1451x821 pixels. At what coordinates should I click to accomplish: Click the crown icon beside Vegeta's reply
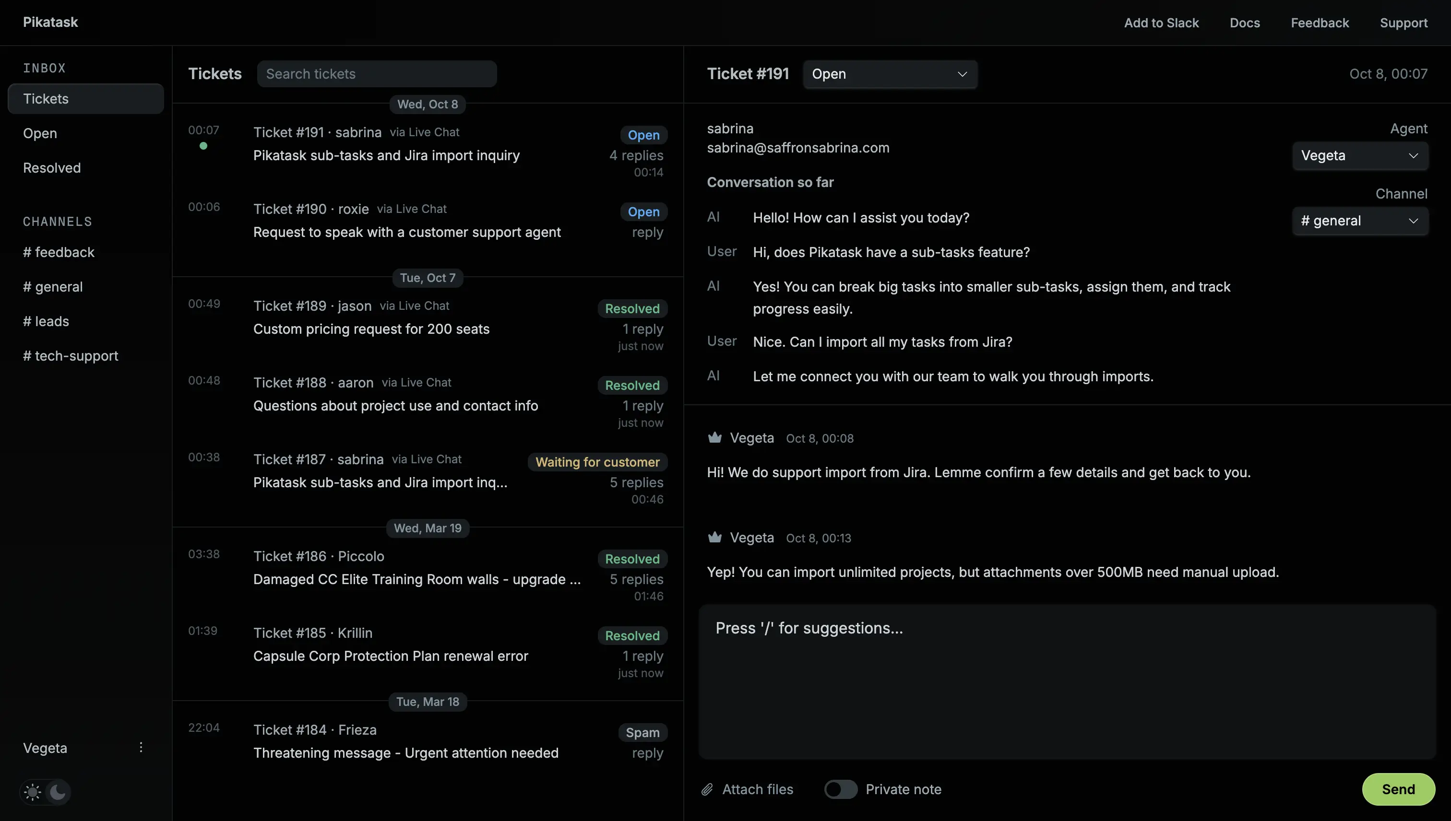pyautogui.click(x=714, y=437)
